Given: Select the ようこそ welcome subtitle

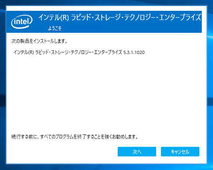Looking at the screenshot, I should click(55, 28).
